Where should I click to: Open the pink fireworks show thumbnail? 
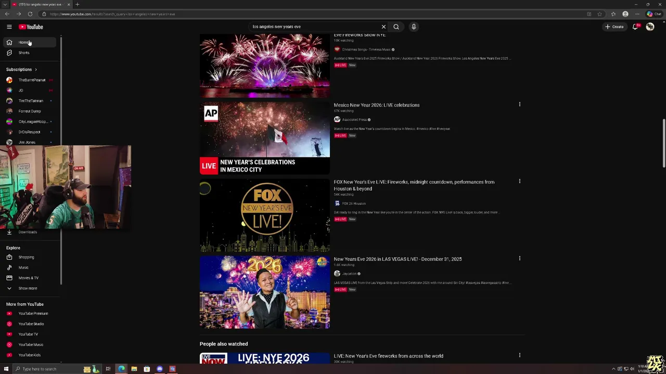click(265, 65)
